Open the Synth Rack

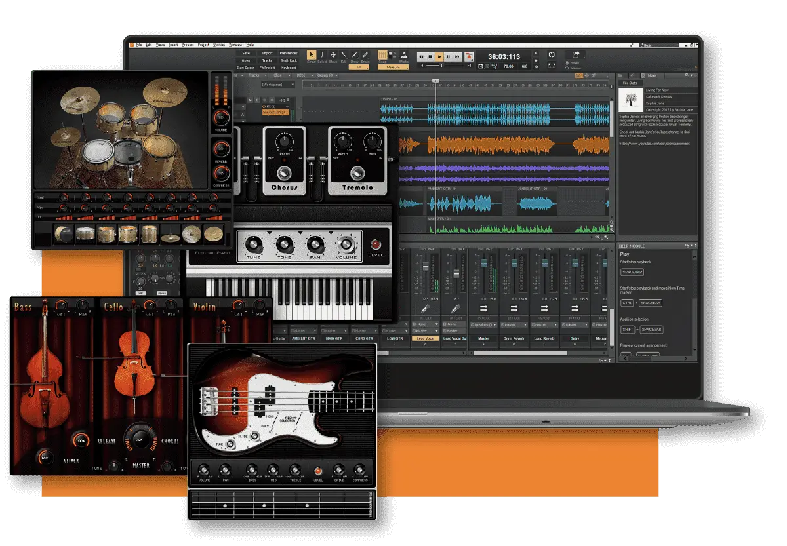(289, 61)
